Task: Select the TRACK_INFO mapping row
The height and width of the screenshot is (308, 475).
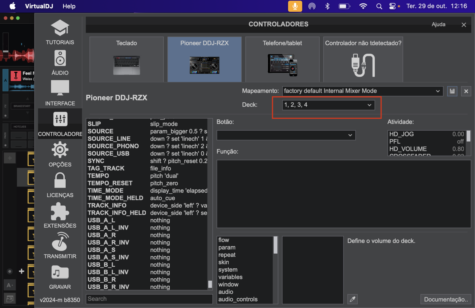Action: tap(147, 206)
